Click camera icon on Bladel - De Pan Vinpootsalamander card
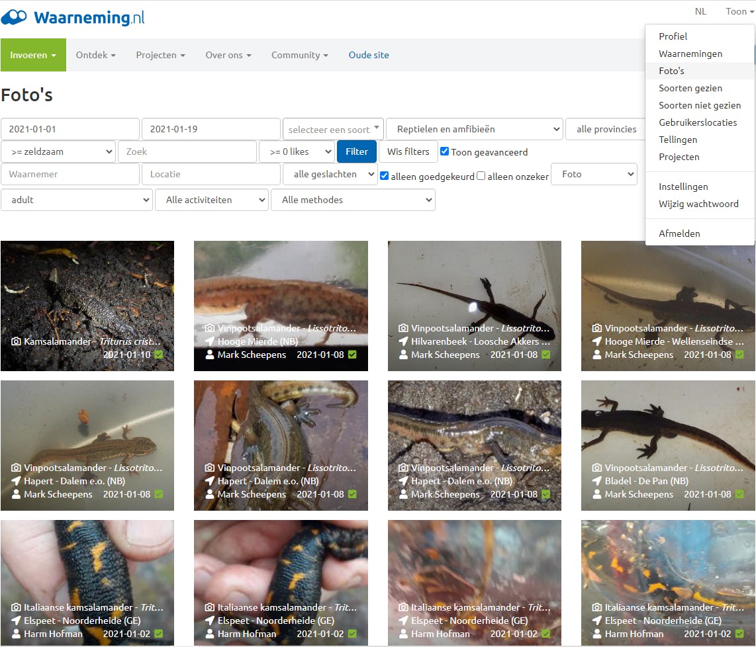 coord(597,468)
